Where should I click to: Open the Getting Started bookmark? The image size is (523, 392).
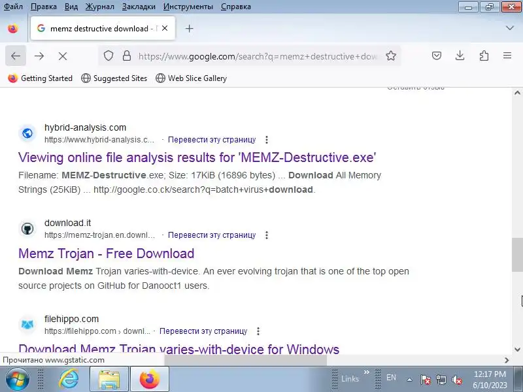[40, 78]
